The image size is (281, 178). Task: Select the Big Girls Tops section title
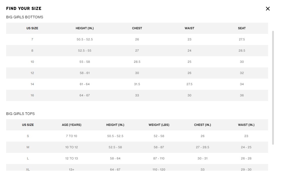[x=20, y=114]
